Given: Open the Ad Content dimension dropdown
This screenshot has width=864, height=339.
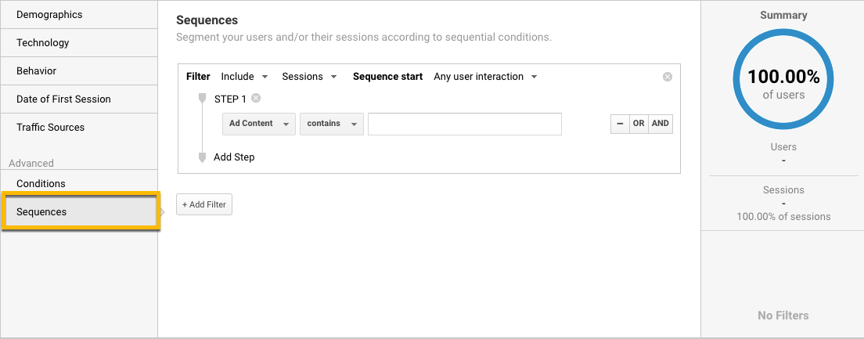Looking at the screenshot, I should tap(259, 124).
